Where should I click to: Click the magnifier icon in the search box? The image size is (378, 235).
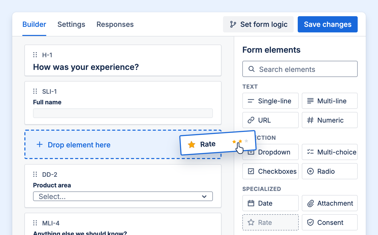pyautogui.click(x=251, y=69)
